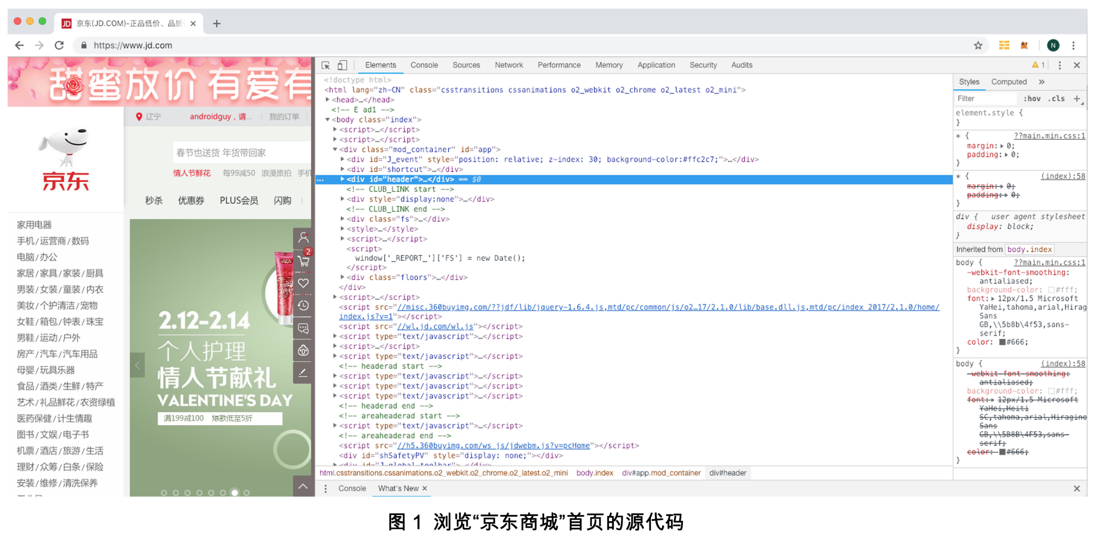
Task: Open the drawer three-dot menu beside Console
Action: [x=326, y=489]
